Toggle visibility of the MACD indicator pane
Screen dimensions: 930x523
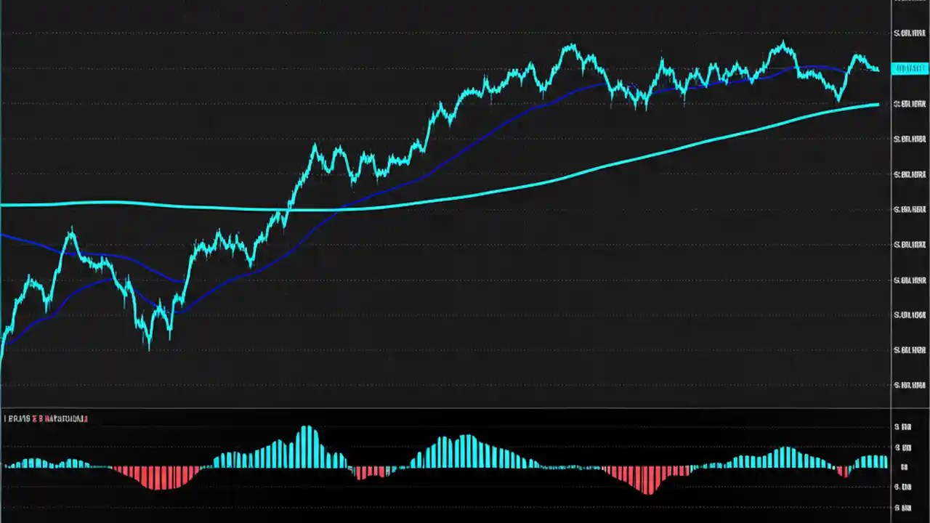pos(44,418)
